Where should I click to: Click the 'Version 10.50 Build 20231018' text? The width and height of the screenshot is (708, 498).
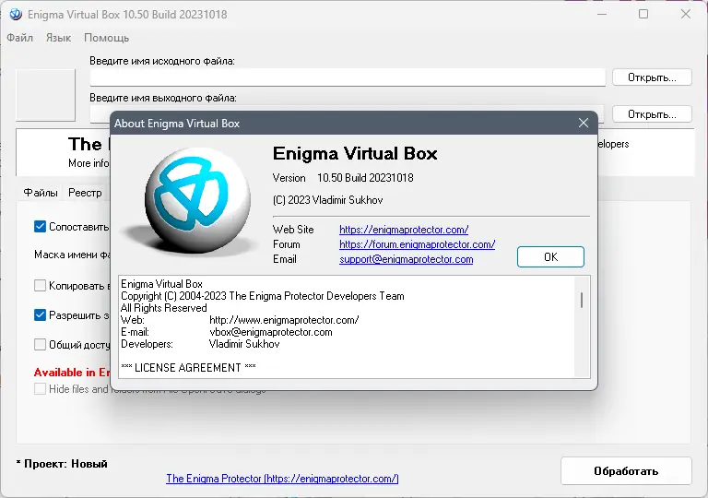(x=343, y=178)
